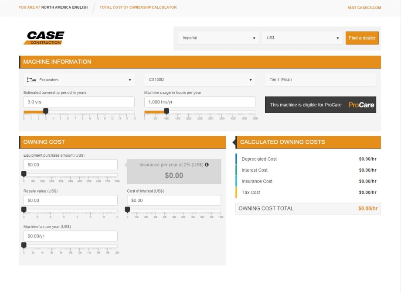Click the excavator icon in machine type
This screenshot has height=293, width=401.
point(31,80)
